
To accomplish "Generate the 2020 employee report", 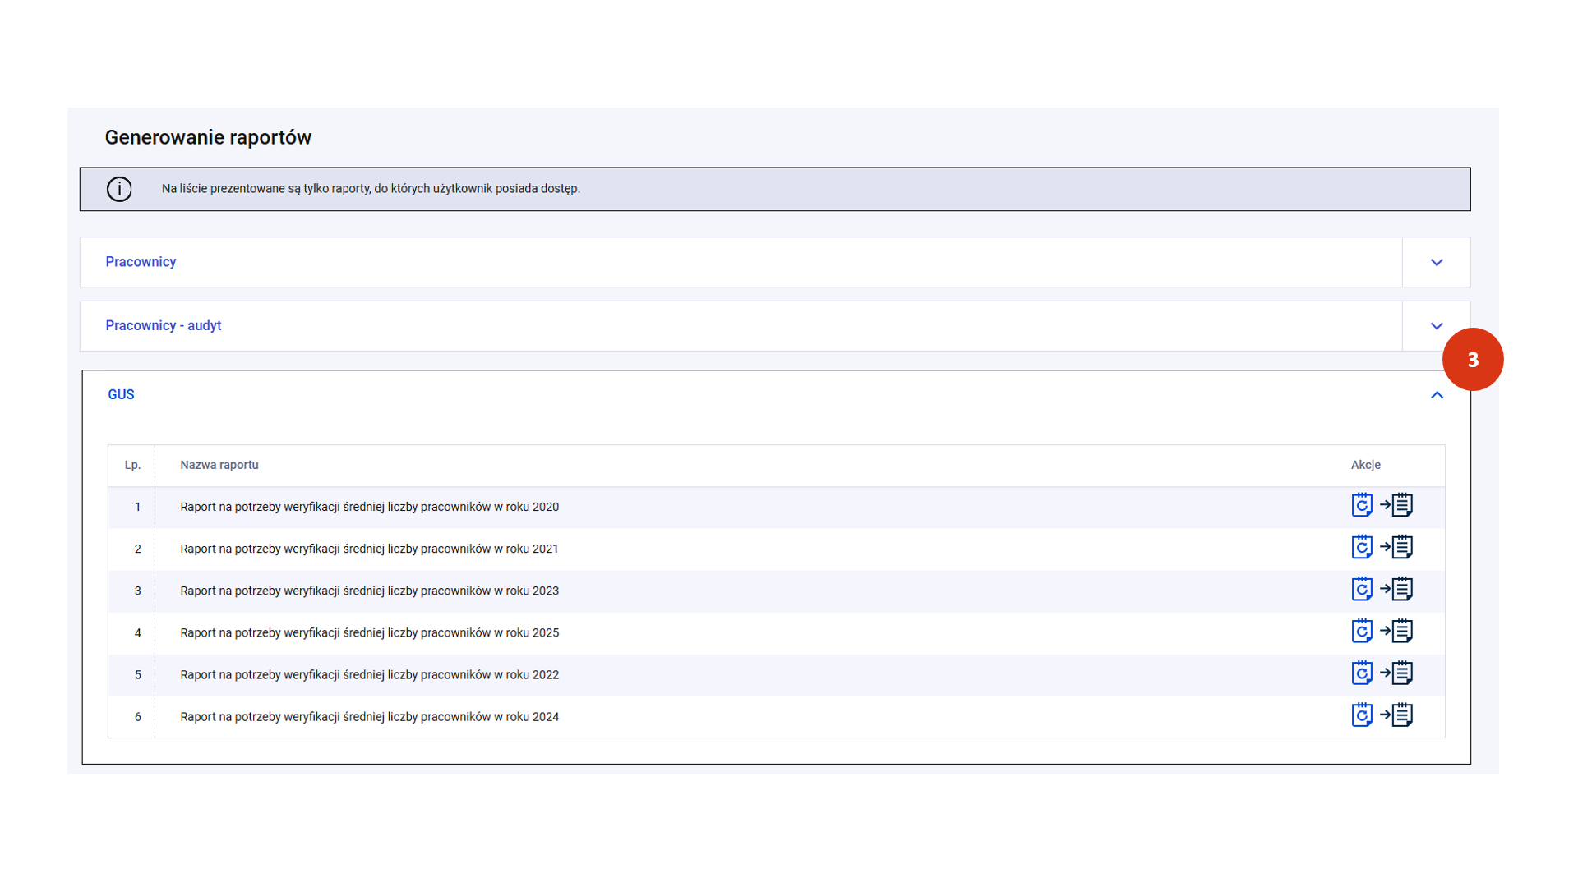I will pyautogui.click(x=1361, y=505).
